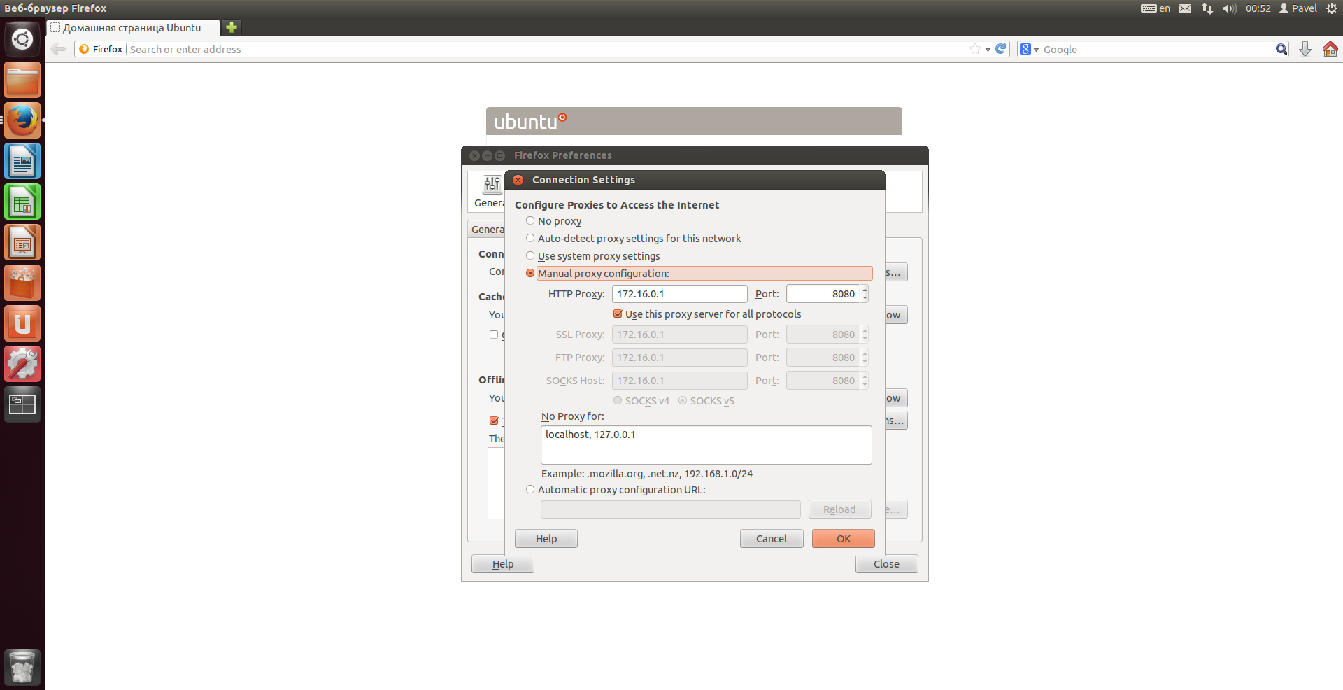Open the URL bar history dropdown arrow

(988, 50)
